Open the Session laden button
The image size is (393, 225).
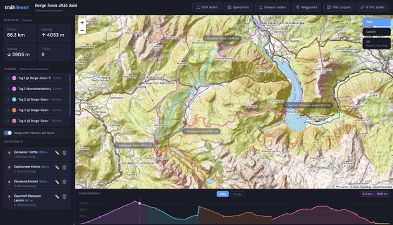272,7
